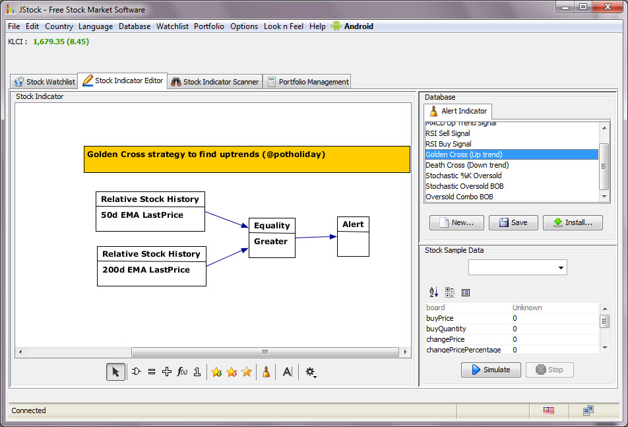Sort sample data properties alphabetically
The width and height of the screenshot is (628, 427).
tap(434, 292)
